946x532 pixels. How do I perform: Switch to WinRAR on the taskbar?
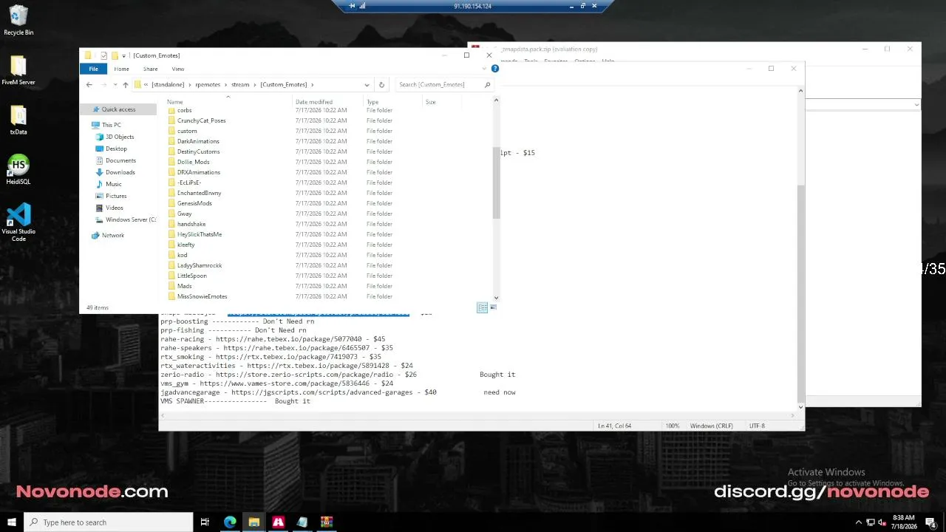coord(327,522)
